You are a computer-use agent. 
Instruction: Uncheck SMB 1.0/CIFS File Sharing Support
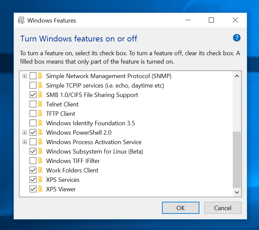click(x=33, y=95)
